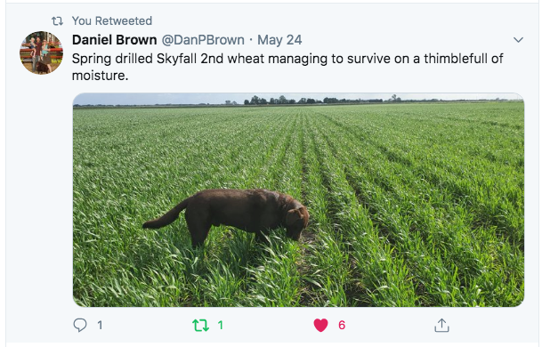
Task: Open the May 24 timestamp permalink
Action: tap(279, 40)
